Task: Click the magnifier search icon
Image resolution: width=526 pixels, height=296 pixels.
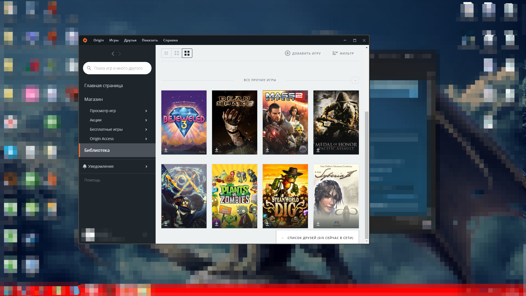Action: click(x=89, y=68)
